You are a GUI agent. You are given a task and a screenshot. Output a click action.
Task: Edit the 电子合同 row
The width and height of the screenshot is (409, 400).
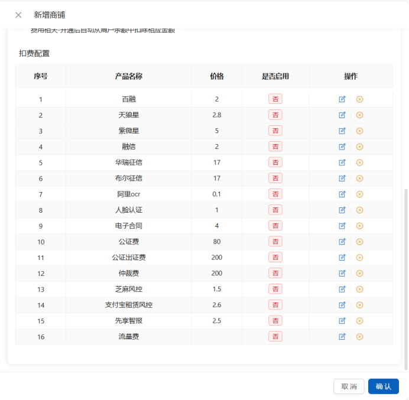coord(342,226)
